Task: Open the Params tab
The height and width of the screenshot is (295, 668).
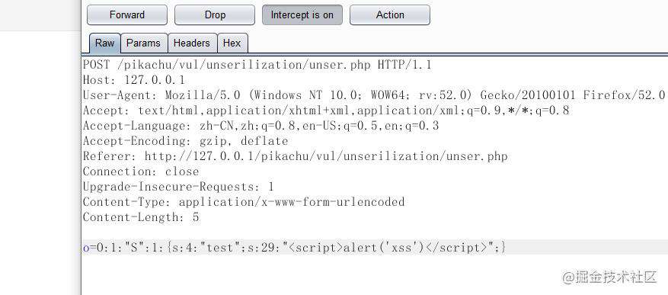Action: 144,43
